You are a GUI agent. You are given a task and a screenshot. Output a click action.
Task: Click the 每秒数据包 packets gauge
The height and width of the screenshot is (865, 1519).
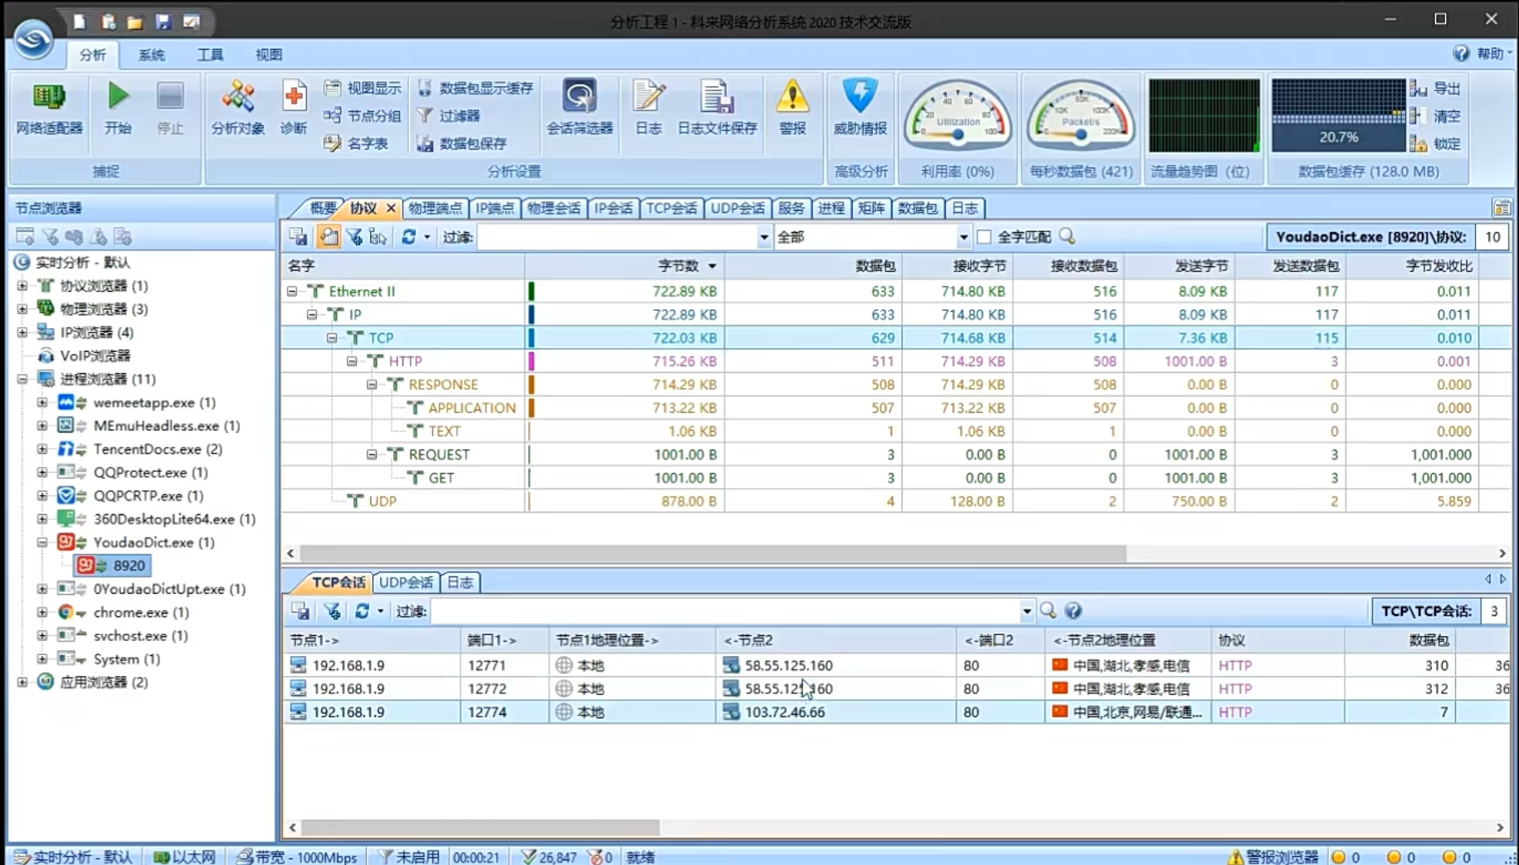tap(1080, 116)
